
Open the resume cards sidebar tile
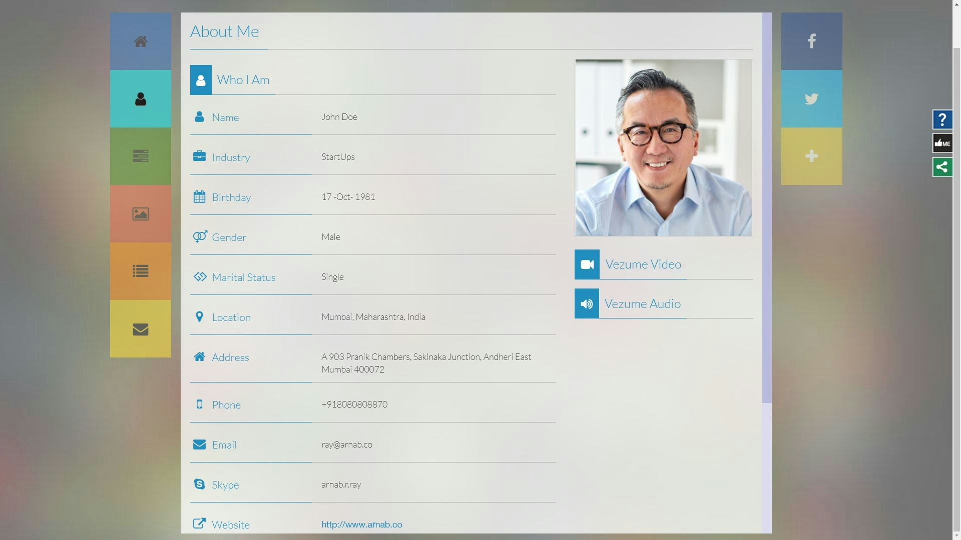coord(141,156)
